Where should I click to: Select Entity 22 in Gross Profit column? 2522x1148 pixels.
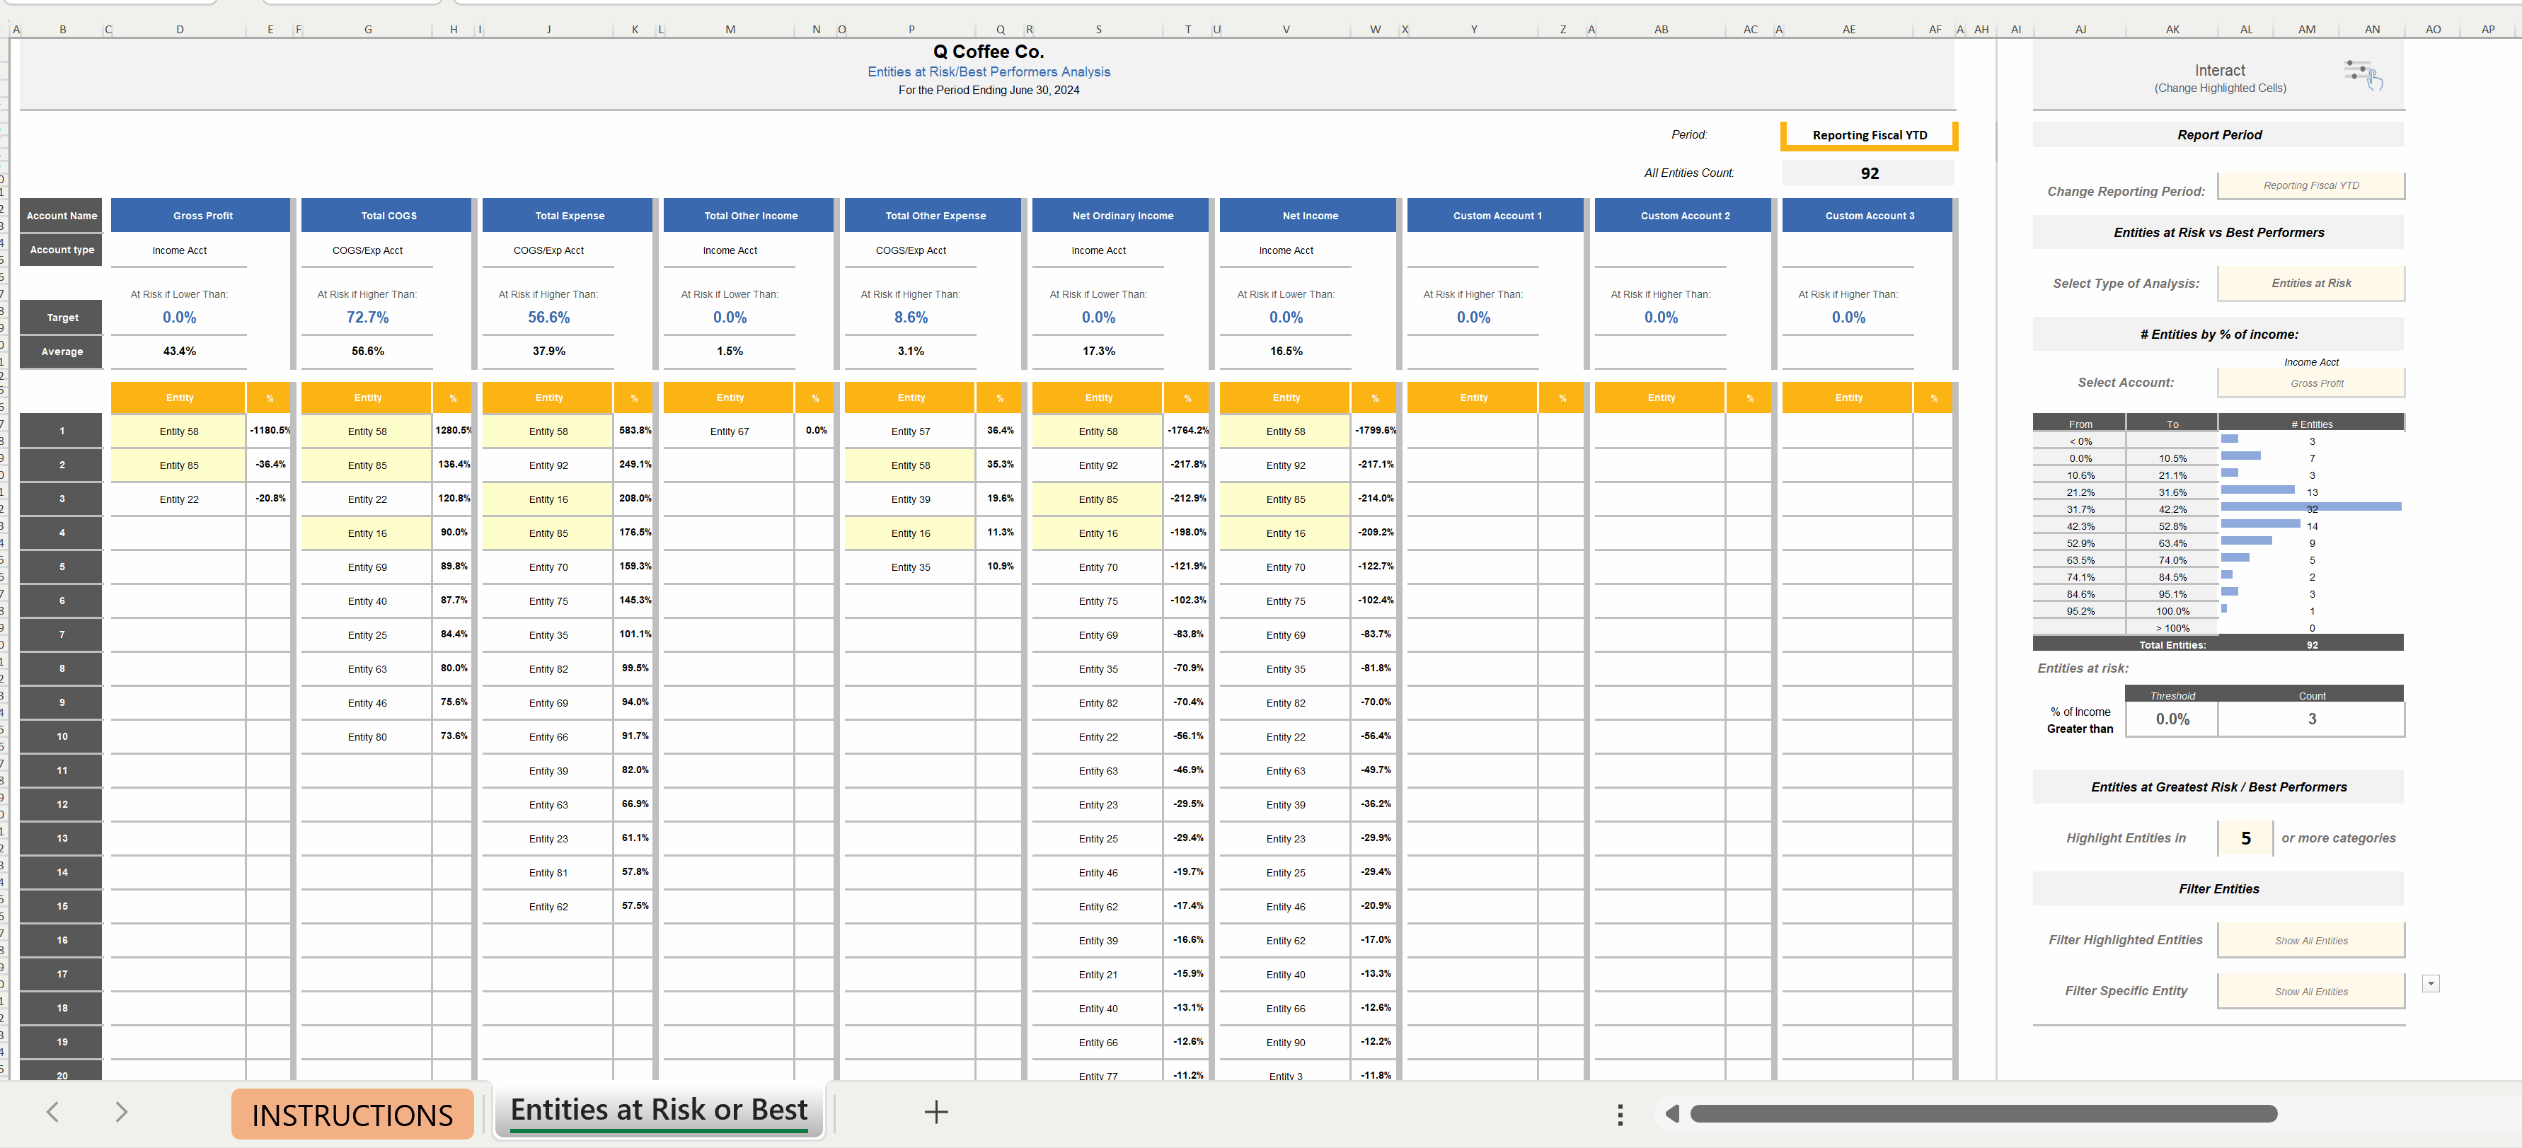pos(179,499)
